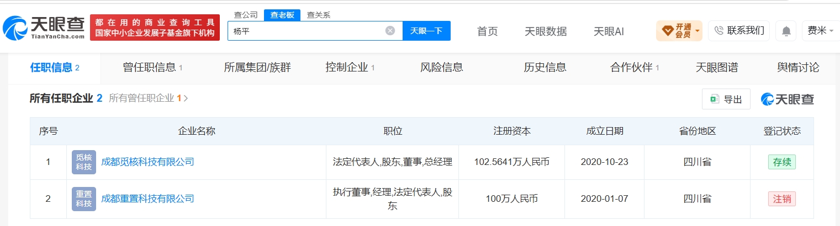Open 成都觅核科技有限公司 company link
The width and height of the screenshot is (840, 226).
click(x=147, y=162)
